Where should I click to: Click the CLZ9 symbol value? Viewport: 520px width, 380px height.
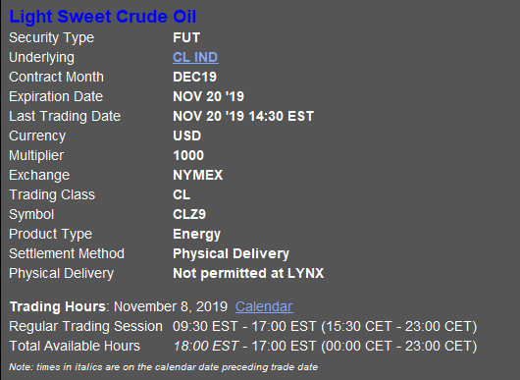pyautogui.click(x=189, y=214)
